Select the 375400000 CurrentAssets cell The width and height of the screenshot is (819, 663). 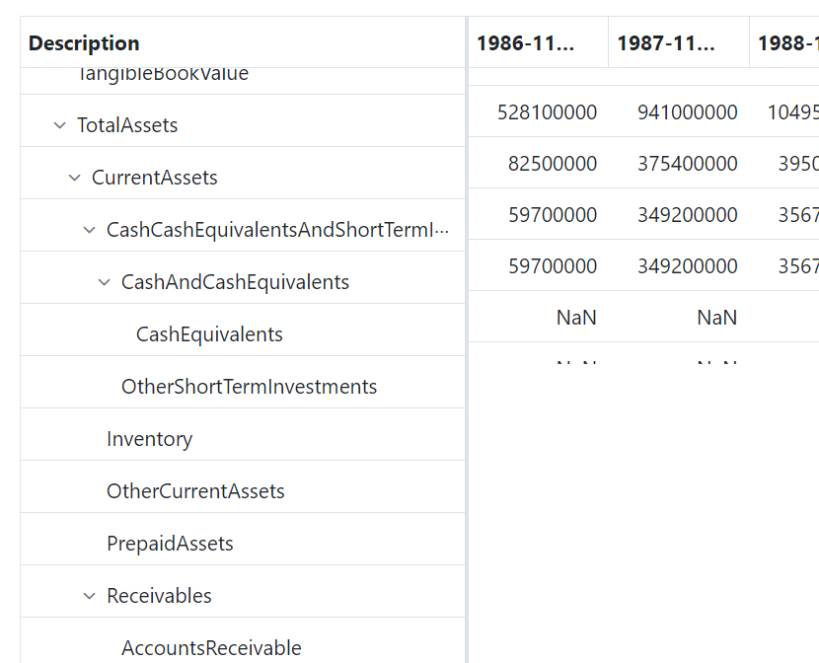click(687, 164)
